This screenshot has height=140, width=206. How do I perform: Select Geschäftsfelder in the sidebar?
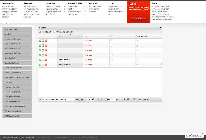[x=17, y=29]
